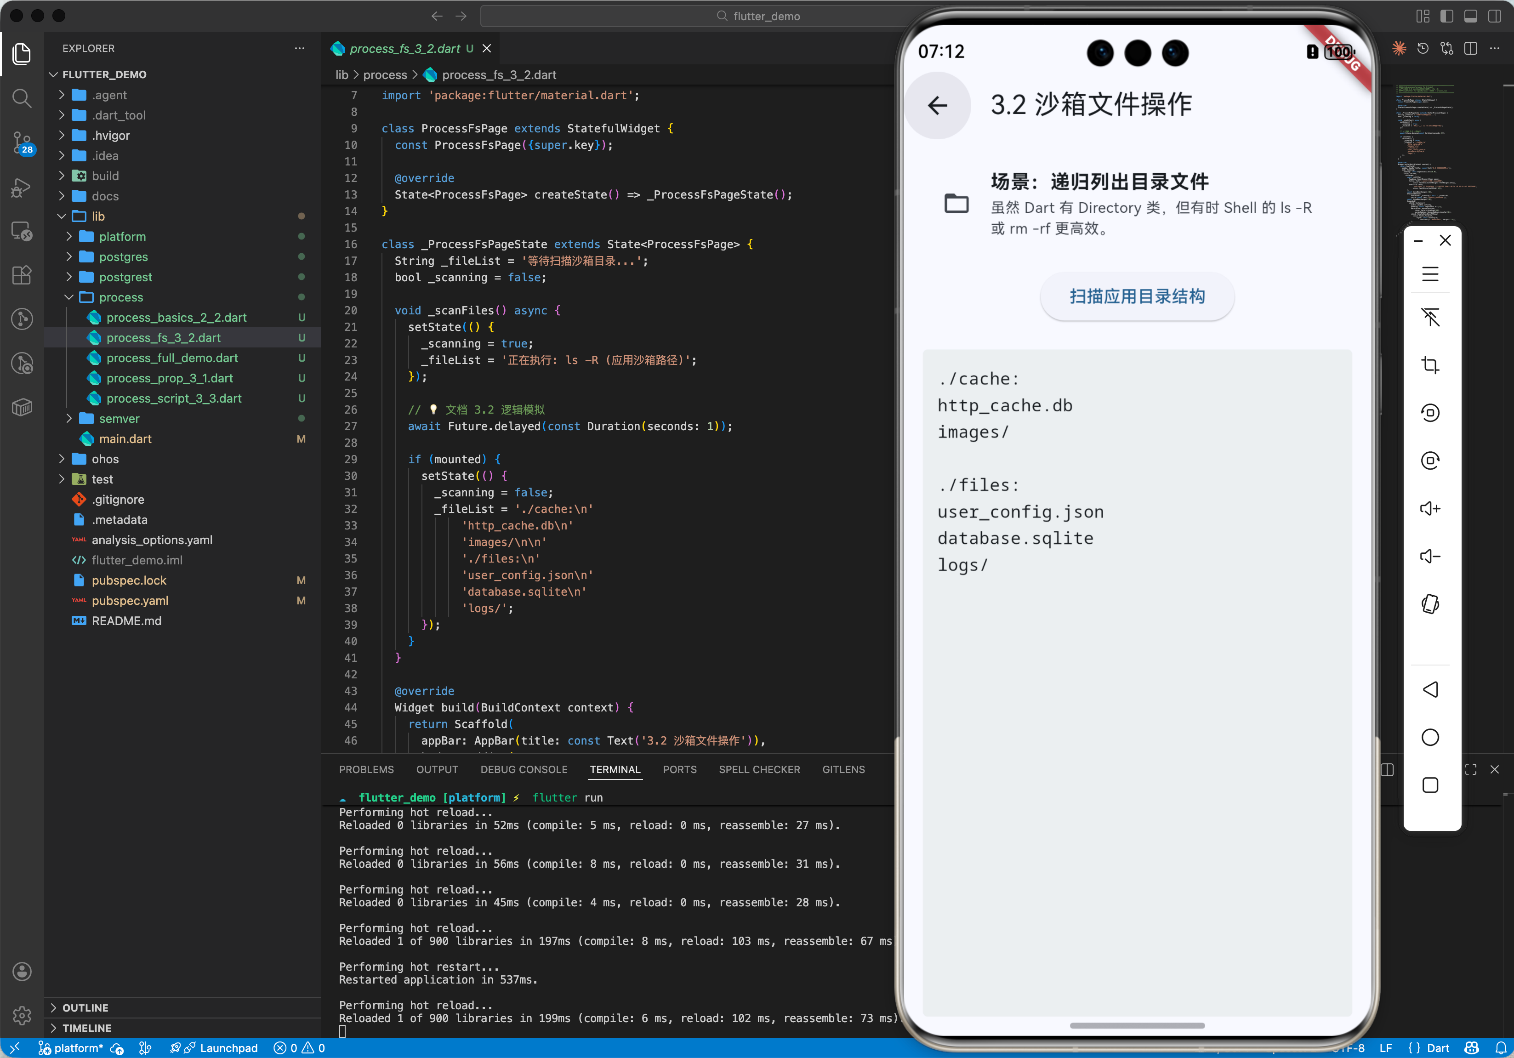Image resolution: width=1514 pixels, height=1058 pixels.
Task: Toggle secondary side bar layout icon
Action: click(1494, 16)
